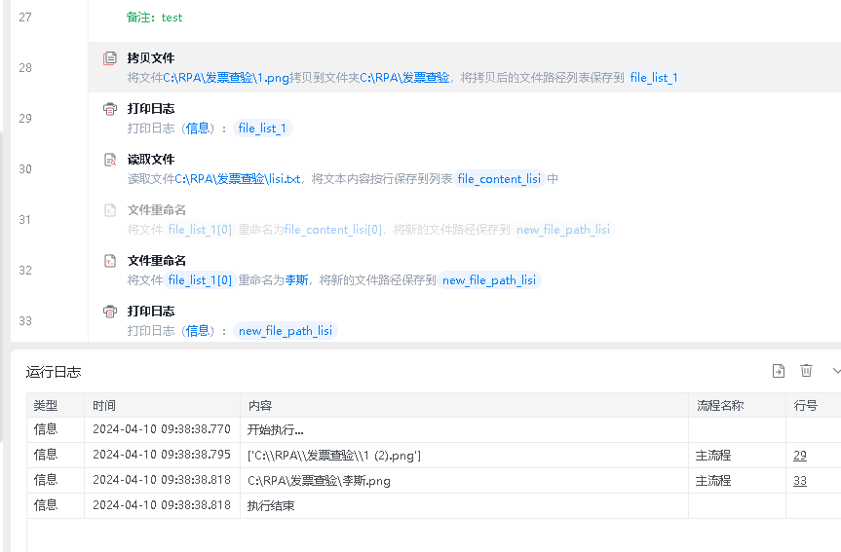This screenshot has width=841, height=552.
Task: Select the 备注: test comment on line 27
Action: (x=155, y=18)
